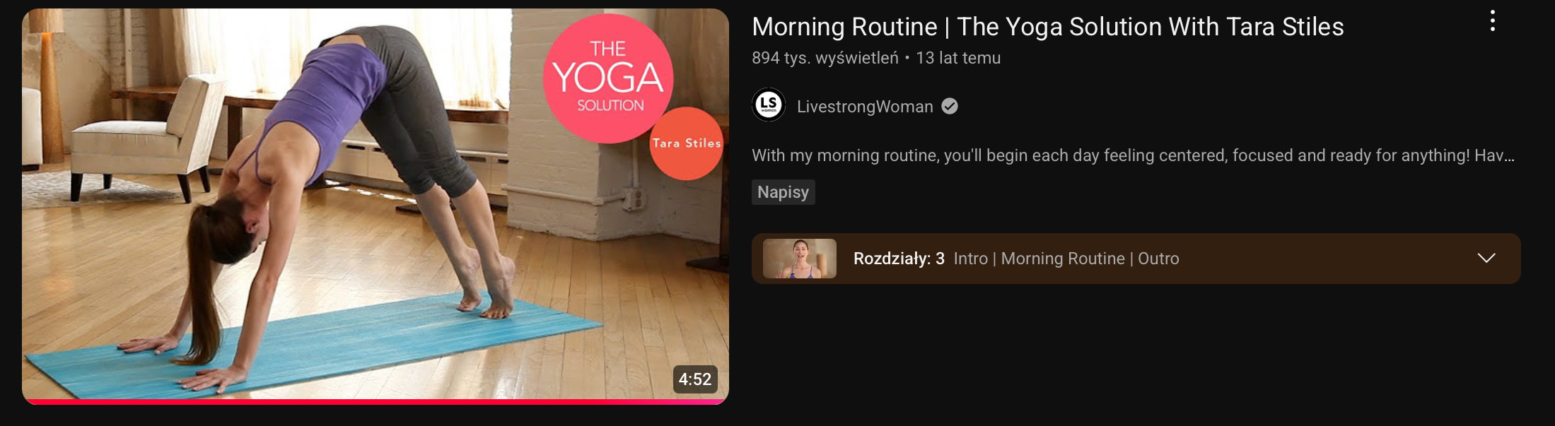Expand chapters using the down chevron
The image size is (1555, 426).
tap(1486, 258)
